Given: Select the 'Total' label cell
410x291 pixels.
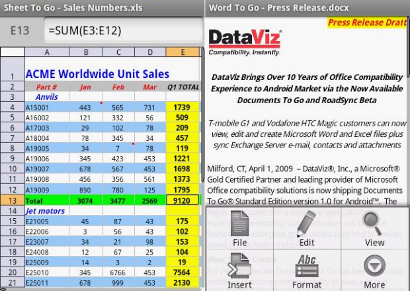Looking at the screenshot, I should click(x=47, y=200).
